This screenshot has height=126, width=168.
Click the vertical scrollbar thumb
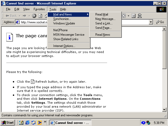tap(164, 50)
